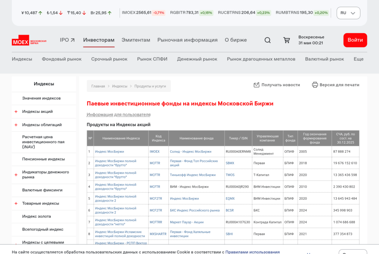
Task: Click Индексы breadcrumb link
Action: [x=120, y=86]
